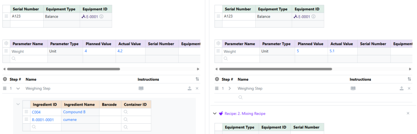Click search icon in empty Ingredient ID cell
This screenshot has width=417, height=134.
[34, 127]
